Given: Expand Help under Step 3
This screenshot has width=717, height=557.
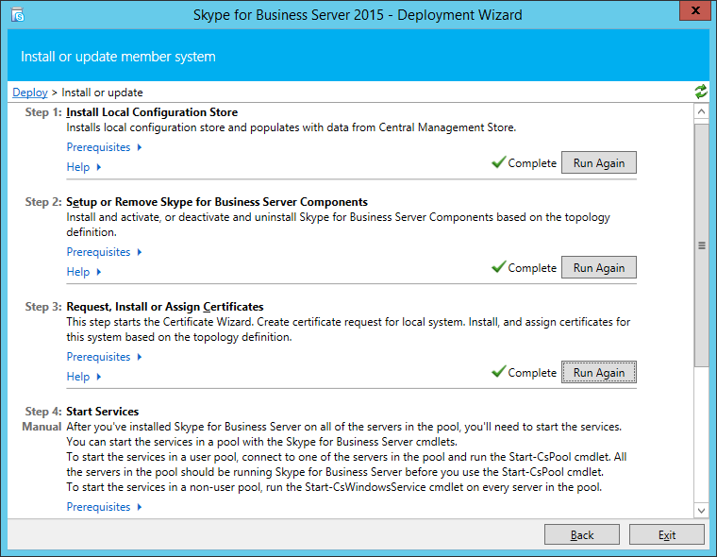Looking at the screenshot, I should tap(84, 377).
